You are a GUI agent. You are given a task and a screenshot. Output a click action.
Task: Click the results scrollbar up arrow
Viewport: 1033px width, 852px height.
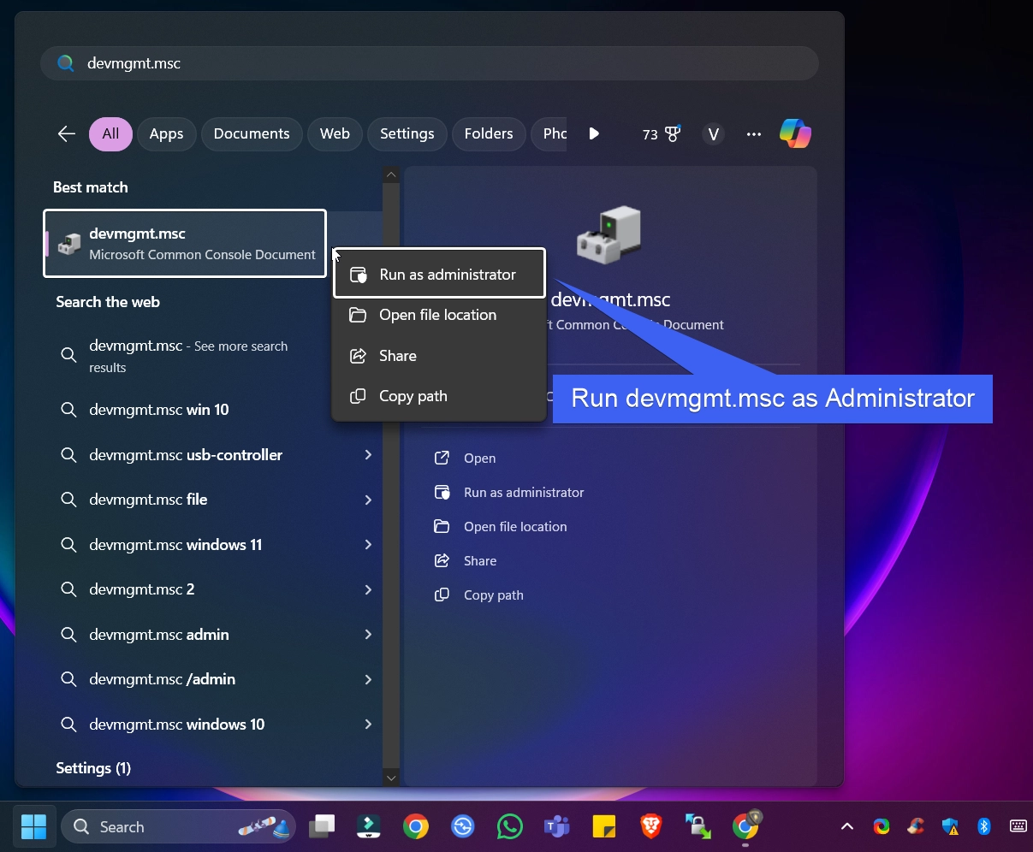(391, 175)
